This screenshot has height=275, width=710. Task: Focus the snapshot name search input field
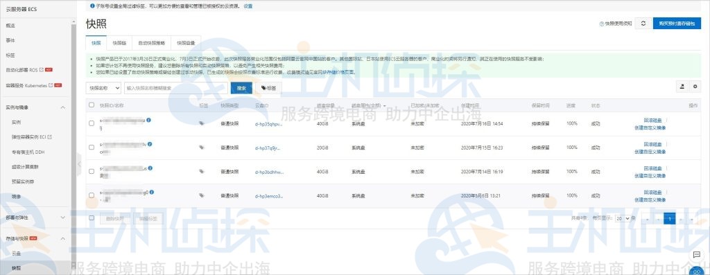(x=176, y=88)
